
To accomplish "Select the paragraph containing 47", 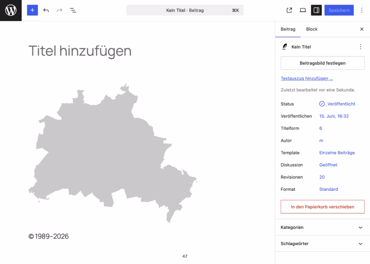I will pyautogui.click(x=185, y=256).
